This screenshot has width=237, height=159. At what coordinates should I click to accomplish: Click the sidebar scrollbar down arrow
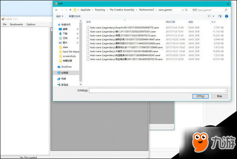click(x=81, y=84)
